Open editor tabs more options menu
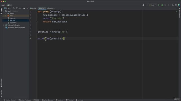Screen dimensions: 181x101 [177, 8]
